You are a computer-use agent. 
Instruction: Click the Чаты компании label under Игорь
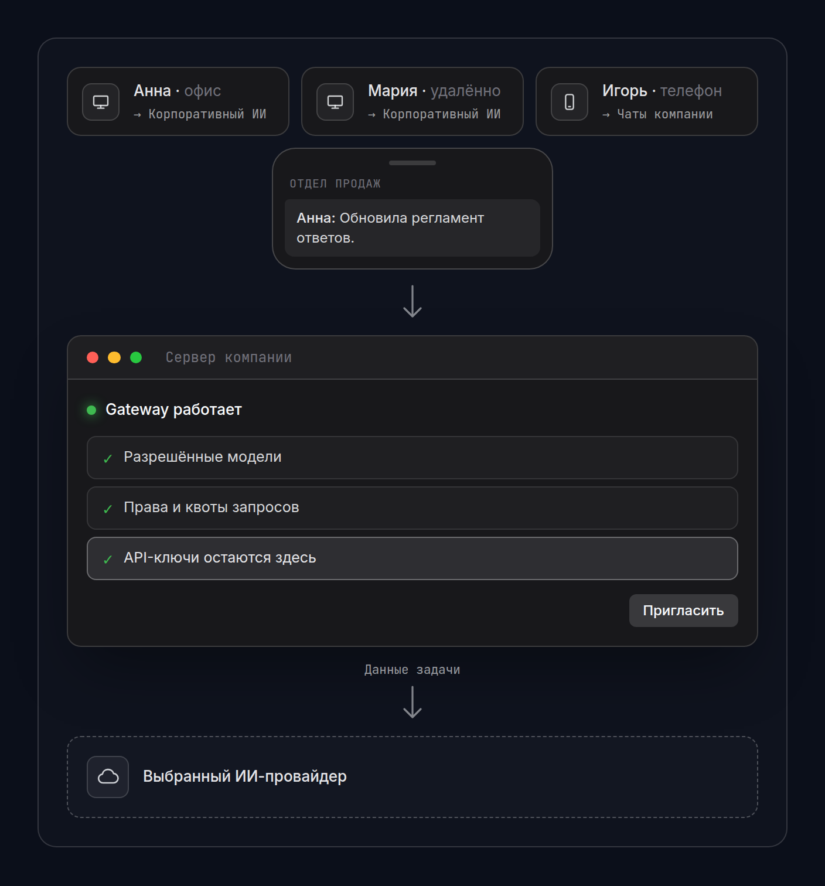pyautogui.click(x=665, y=114)
